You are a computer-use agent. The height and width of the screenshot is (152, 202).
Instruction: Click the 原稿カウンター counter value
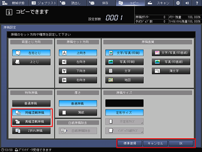pyautogui.click(x=164, y=17)
